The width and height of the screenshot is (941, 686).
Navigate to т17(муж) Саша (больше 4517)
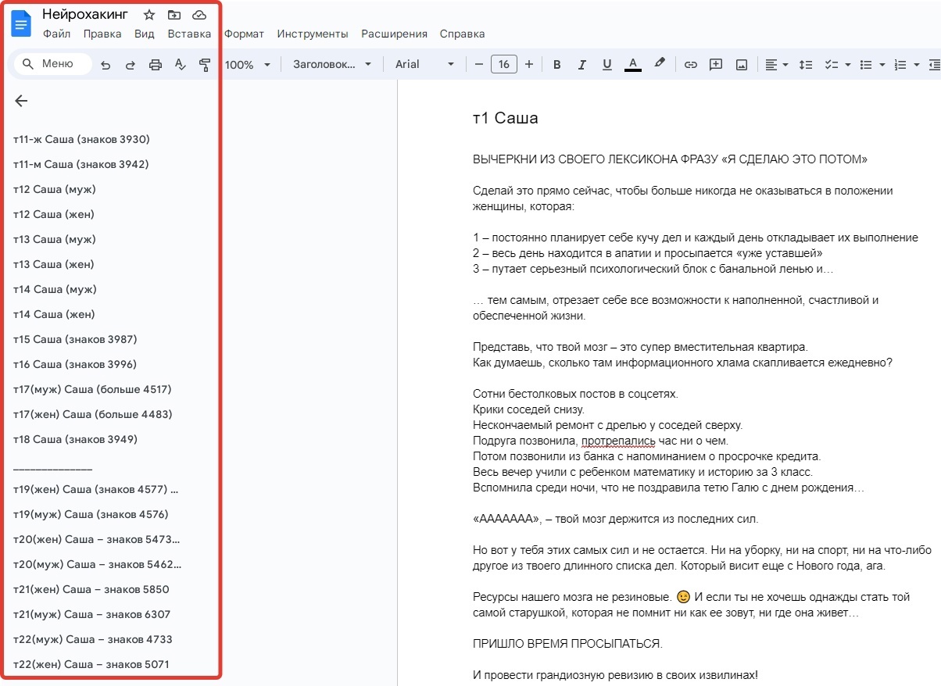pyautogui.click(x=92, y=389)
